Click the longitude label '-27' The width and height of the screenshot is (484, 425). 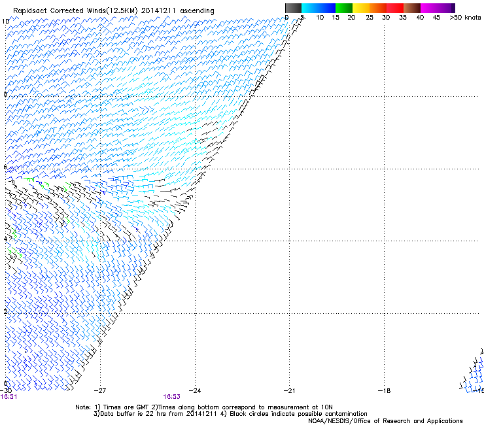point(99,391)
